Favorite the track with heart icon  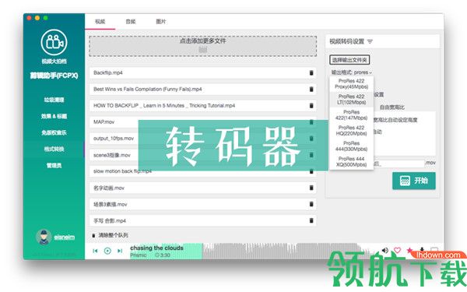click(397, 250)
